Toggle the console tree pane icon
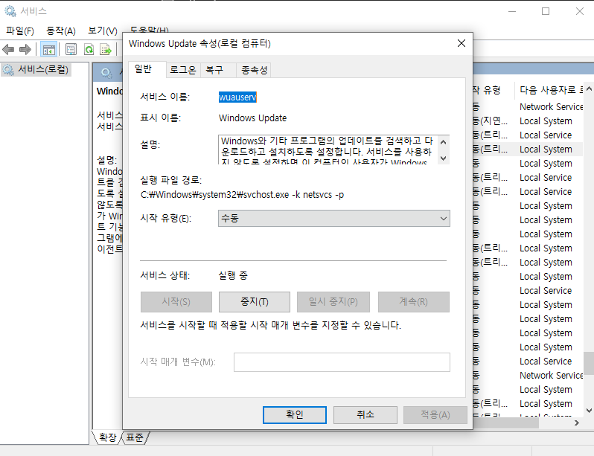The width and height of the screenshot is (594, 456). [x=49, y=50]
